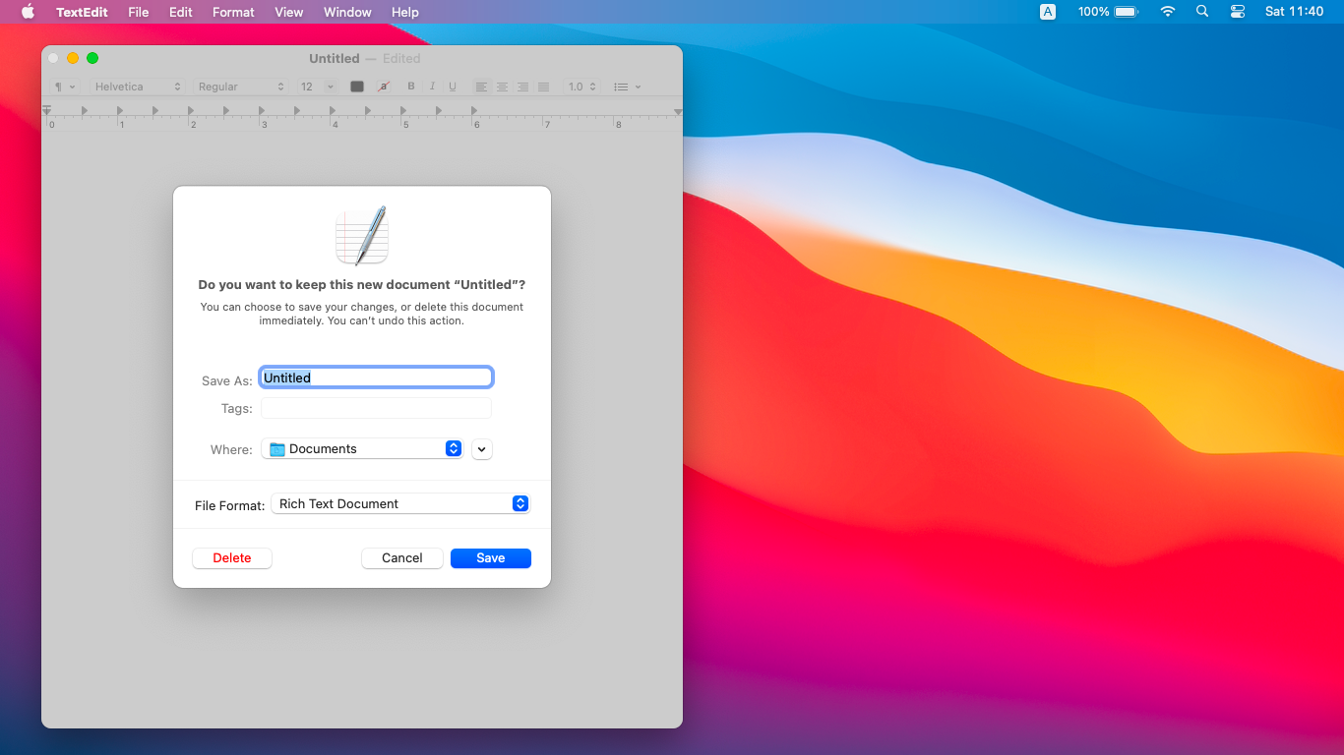Image resolution: width=1344 pixels, height=755 pixels.
Task: Open the list bullets and numbering dropdown
Action: tap(627, 87)
